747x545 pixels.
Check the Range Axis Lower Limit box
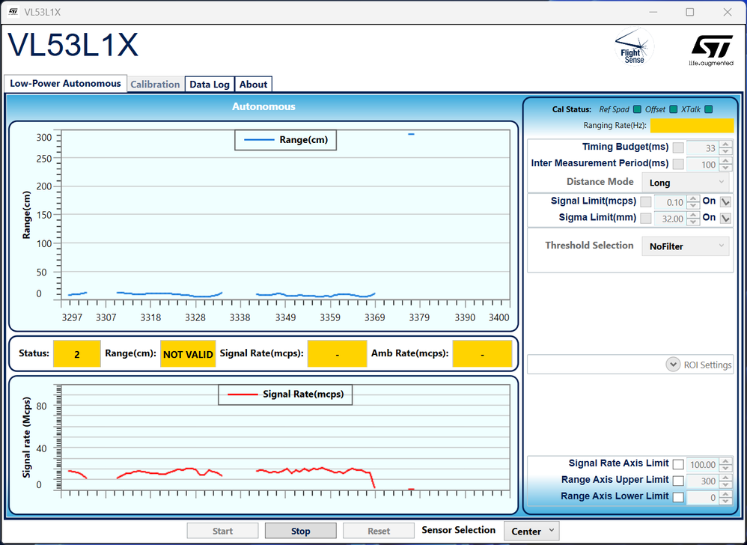[x=677, y=497]
